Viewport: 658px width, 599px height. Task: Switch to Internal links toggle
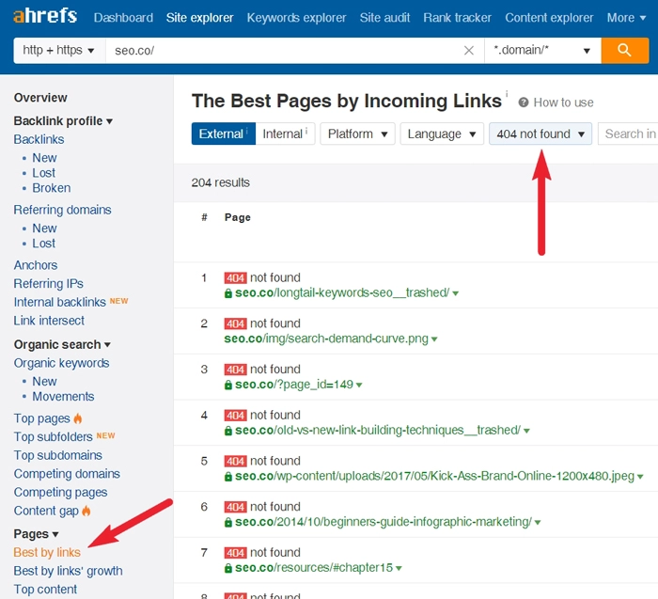tap(283, 134)
